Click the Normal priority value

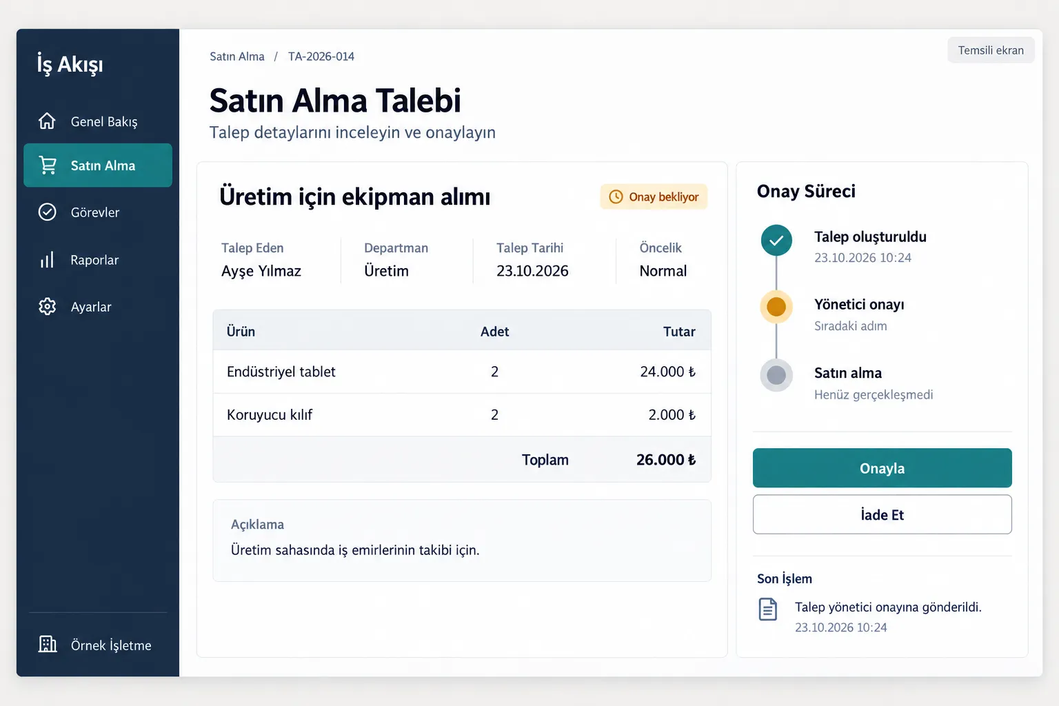click(x=663, y=271)
